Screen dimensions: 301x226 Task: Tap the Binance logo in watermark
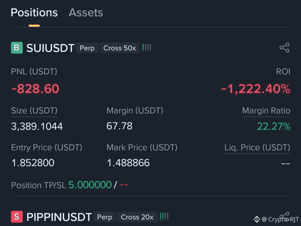coord(257,219)
